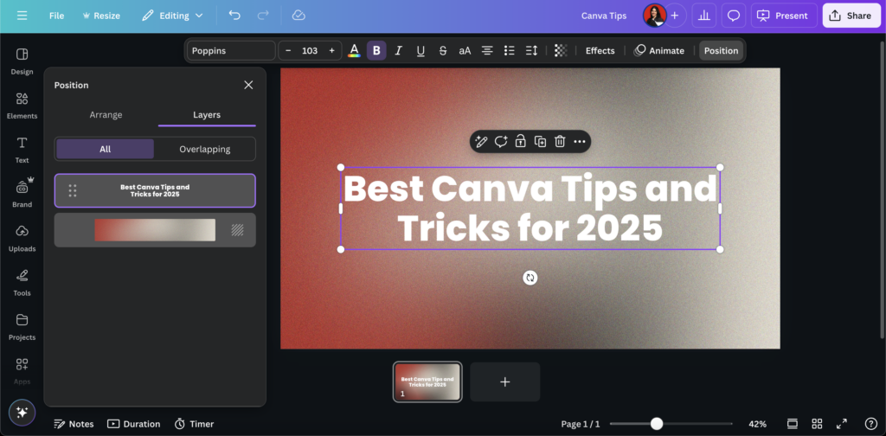The height and width of the screenshot is (436, 886).
Task: Click the background layer hatched lock icon
Action: coord(237,230)
